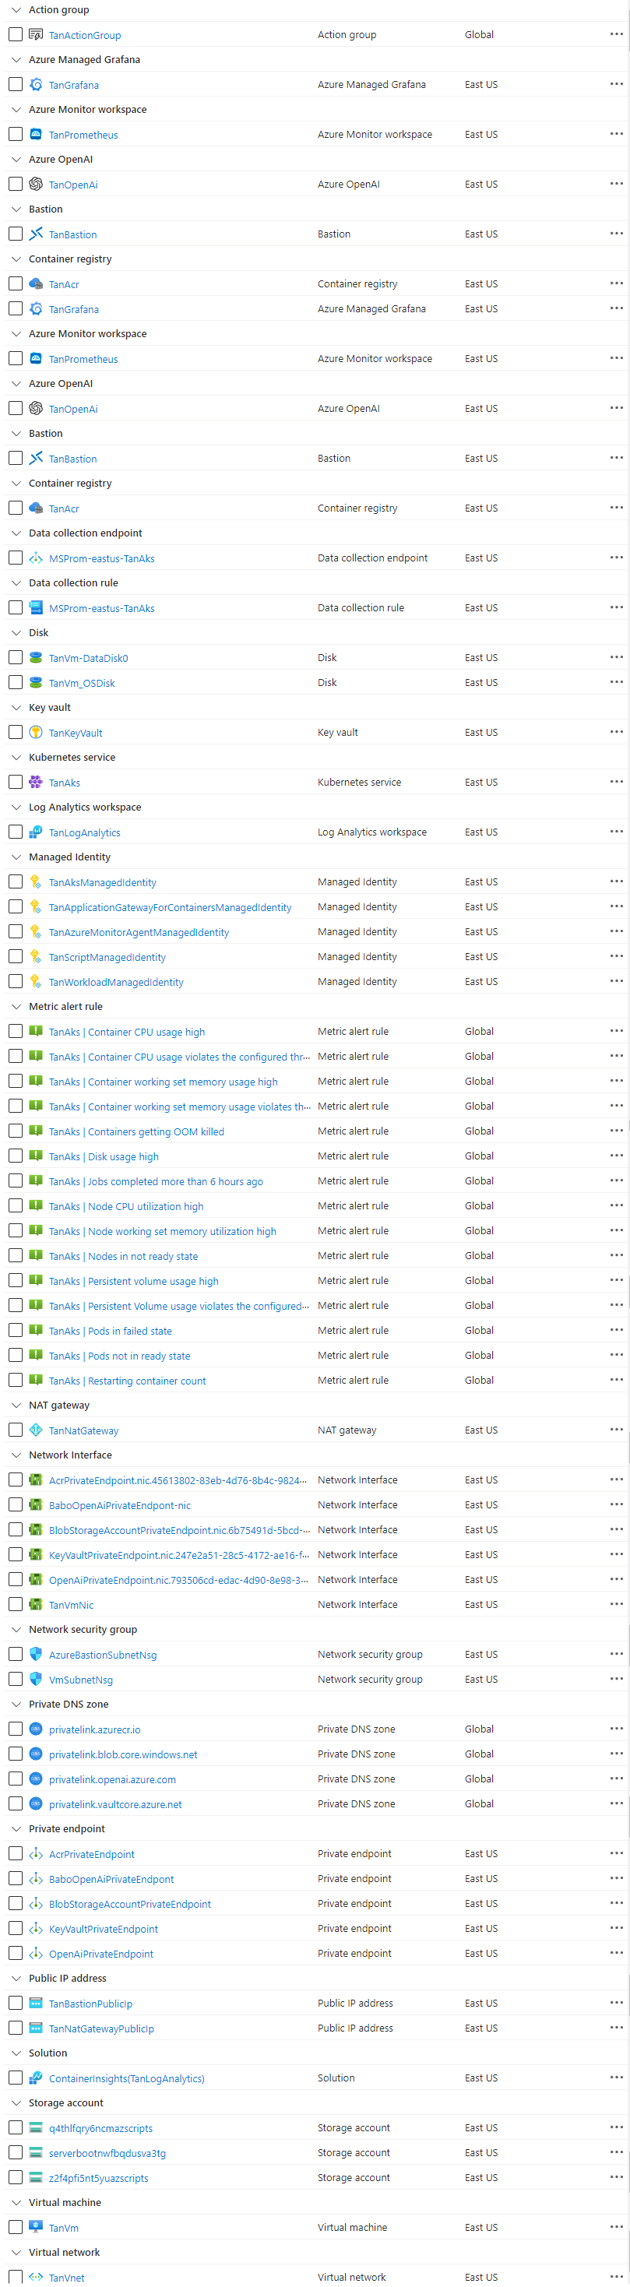
Task: Collapse the Storage account group
Action: pos(16,2102)
